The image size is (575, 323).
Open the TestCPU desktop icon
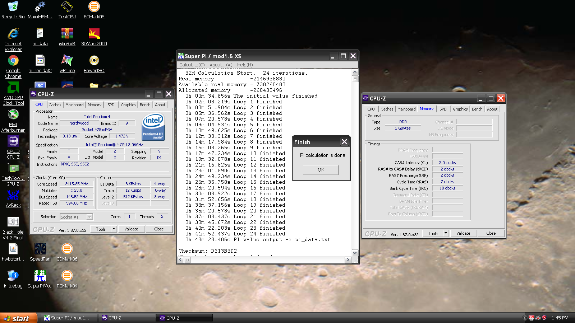click(67, 10)
